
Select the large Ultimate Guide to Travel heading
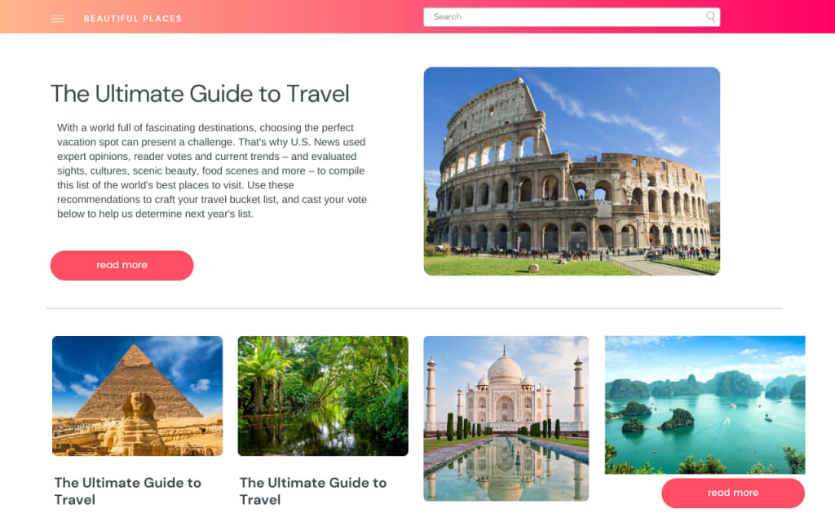201,94
